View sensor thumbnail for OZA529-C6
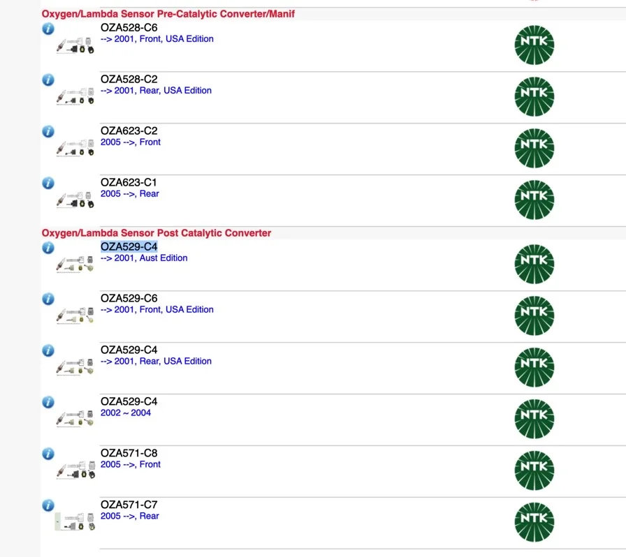This screenshot has height=557, width=626. tap(75, 315)
